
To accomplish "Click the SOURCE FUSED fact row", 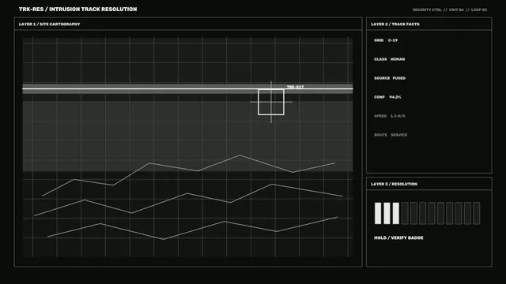I will coord(390,78).
